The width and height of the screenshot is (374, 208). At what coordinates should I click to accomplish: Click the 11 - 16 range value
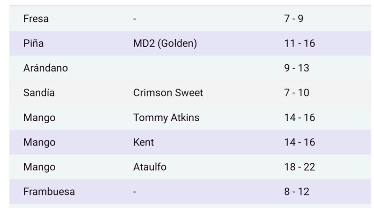[x=299, y=43]
